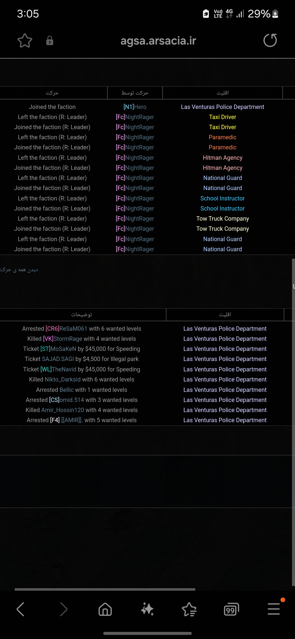Select Tow Truck Company in the Left faction row
This screenshot has width=295, height=639.
223,218
